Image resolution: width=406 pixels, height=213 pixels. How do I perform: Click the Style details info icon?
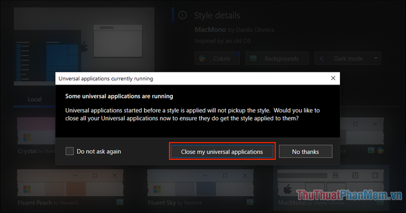coord(183,16)
